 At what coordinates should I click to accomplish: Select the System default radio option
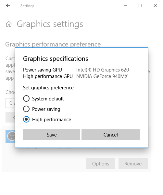click(x=44, y=98)
